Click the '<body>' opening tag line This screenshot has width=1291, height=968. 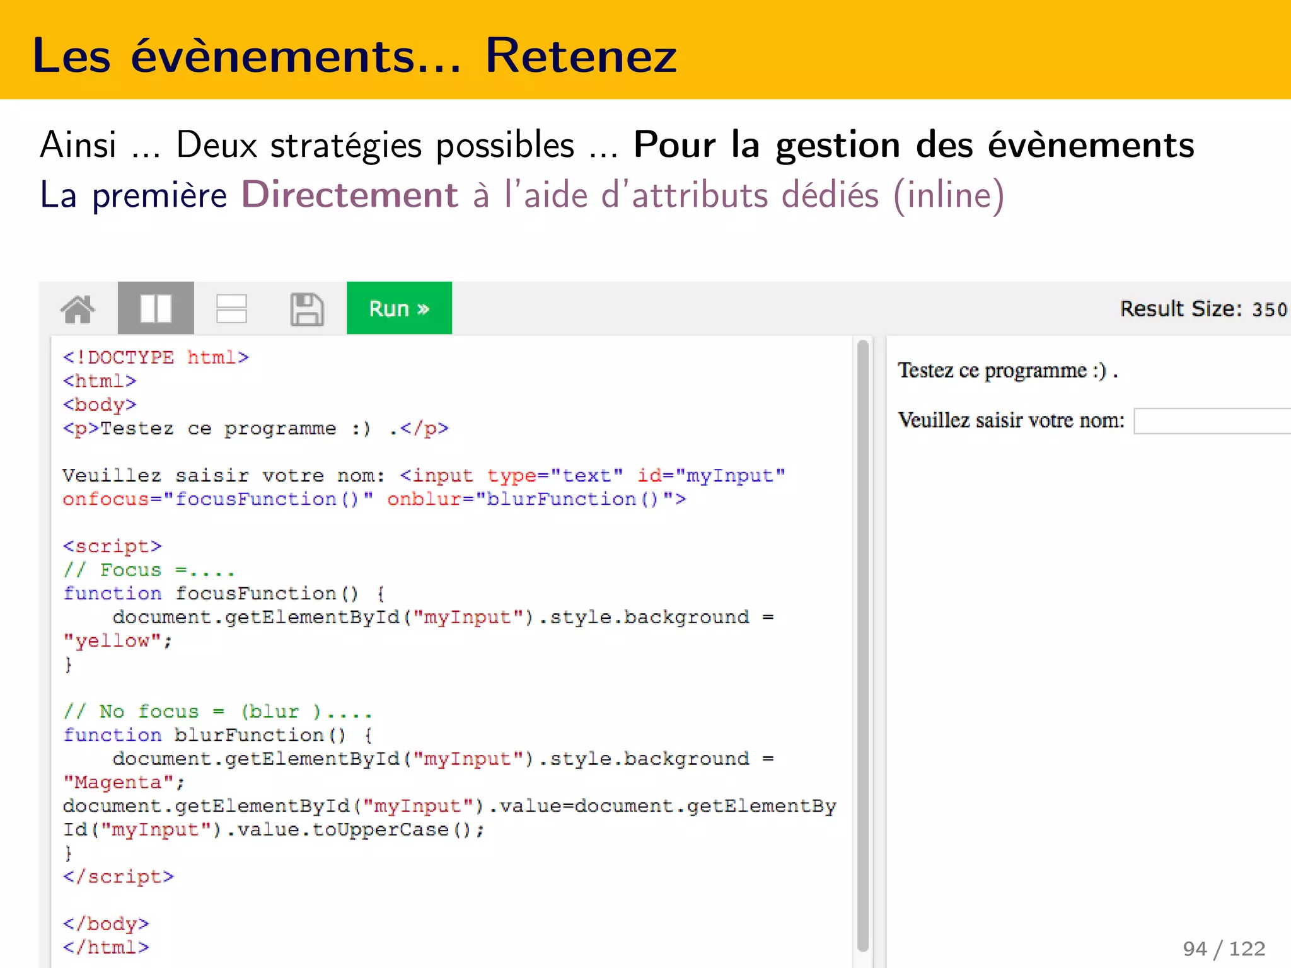100,405
